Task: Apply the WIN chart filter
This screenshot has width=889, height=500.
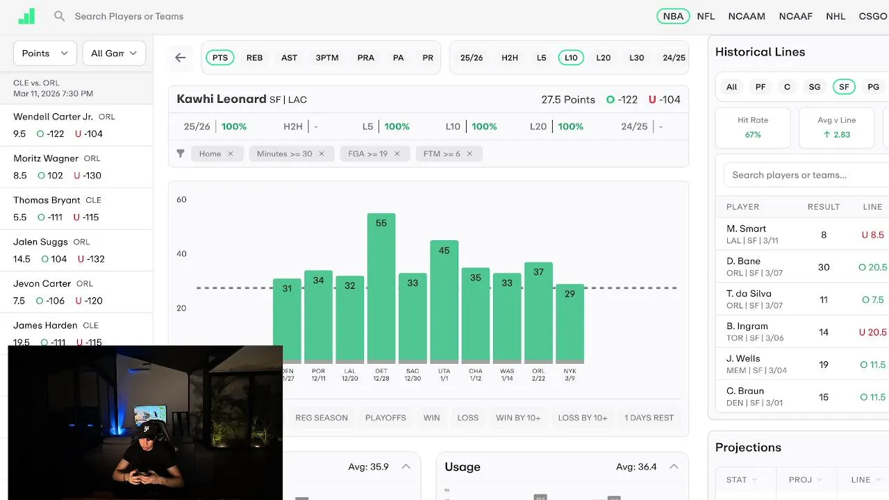Action: point(432,417)
